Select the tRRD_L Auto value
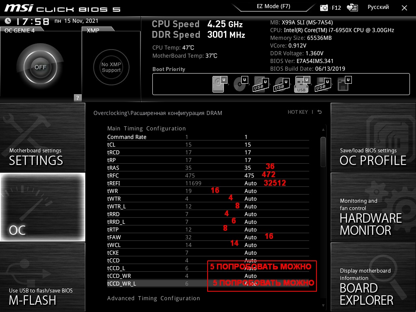Image resolution: width=416 pixels, height=312 pixels. pos(250,221)
